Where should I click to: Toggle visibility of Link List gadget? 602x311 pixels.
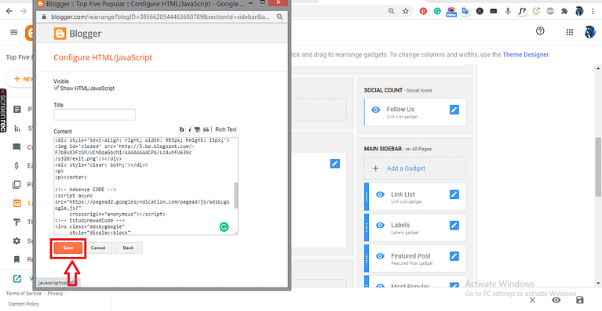tap(380, 194)
